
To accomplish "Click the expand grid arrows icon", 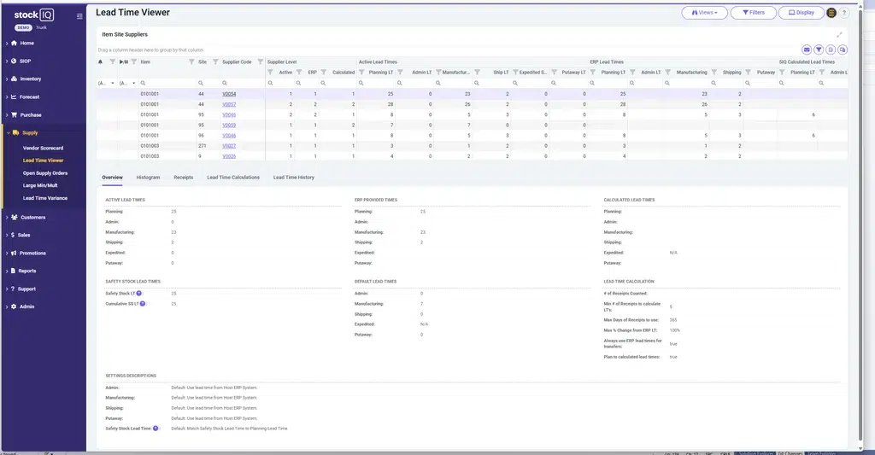I will pyautogui.click(x=839, y=34).
